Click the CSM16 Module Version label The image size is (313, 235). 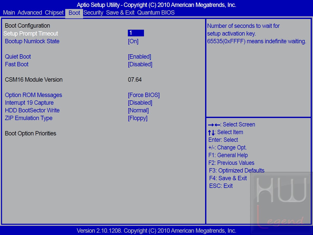34,80
